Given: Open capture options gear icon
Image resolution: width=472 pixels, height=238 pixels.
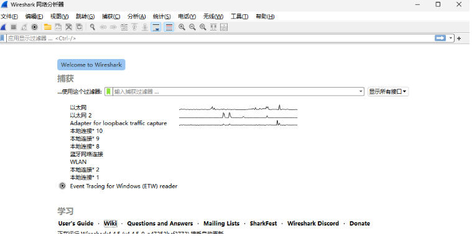Looking at the screenshot, I should coord(35,27).
